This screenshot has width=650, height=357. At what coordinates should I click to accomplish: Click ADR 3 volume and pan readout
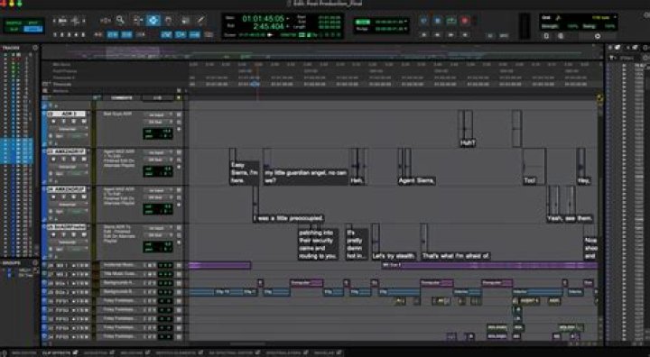pos(158,133)
